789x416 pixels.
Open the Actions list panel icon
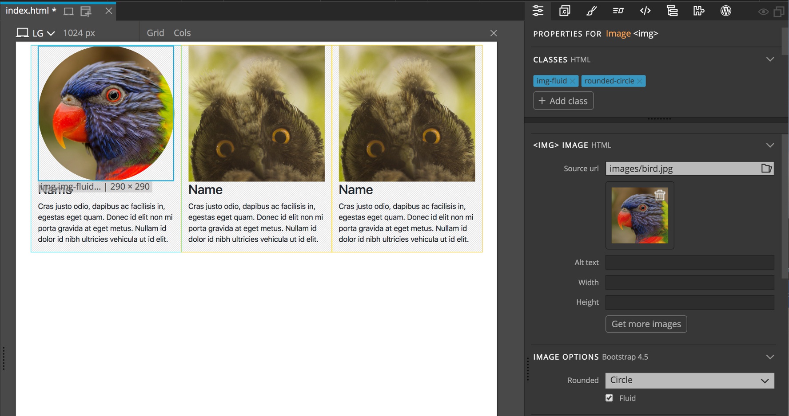[x=618, y=11]
